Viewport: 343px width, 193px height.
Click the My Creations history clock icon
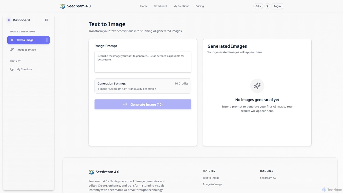tap(12, 69)
